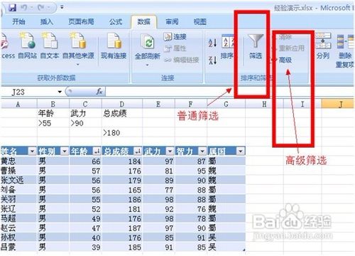
Task: Open the 年龄 column sort-filter dropdown
Action: (x=97, y=151)
